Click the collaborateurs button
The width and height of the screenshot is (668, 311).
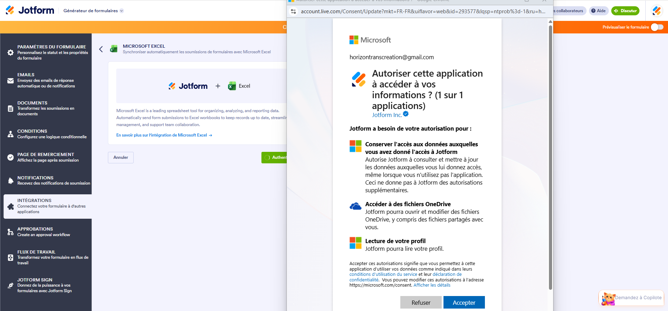pyautogui.click(x=569, y=11)
